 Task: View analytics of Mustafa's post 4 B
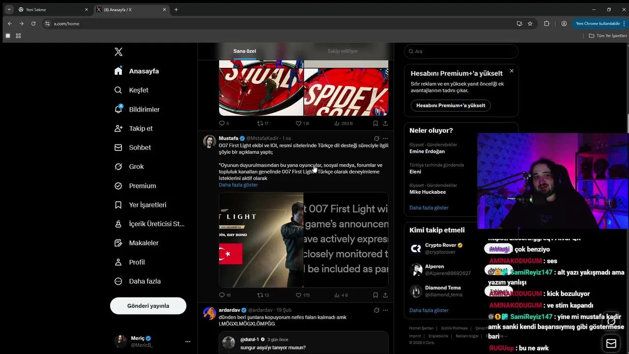(341, 295)
